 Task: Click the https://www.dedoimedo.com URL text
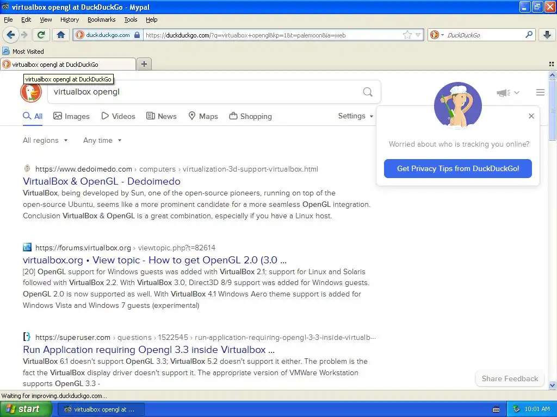(83, 169)
